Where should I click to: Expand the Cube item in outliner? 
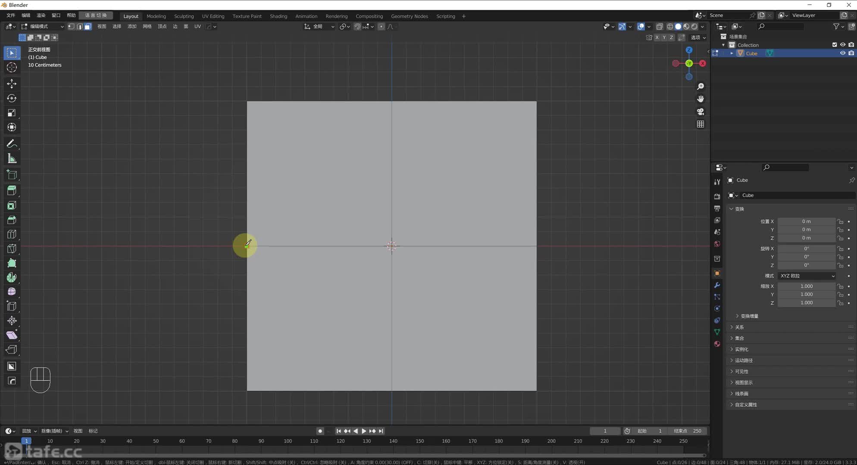click(x=732, y=53)
